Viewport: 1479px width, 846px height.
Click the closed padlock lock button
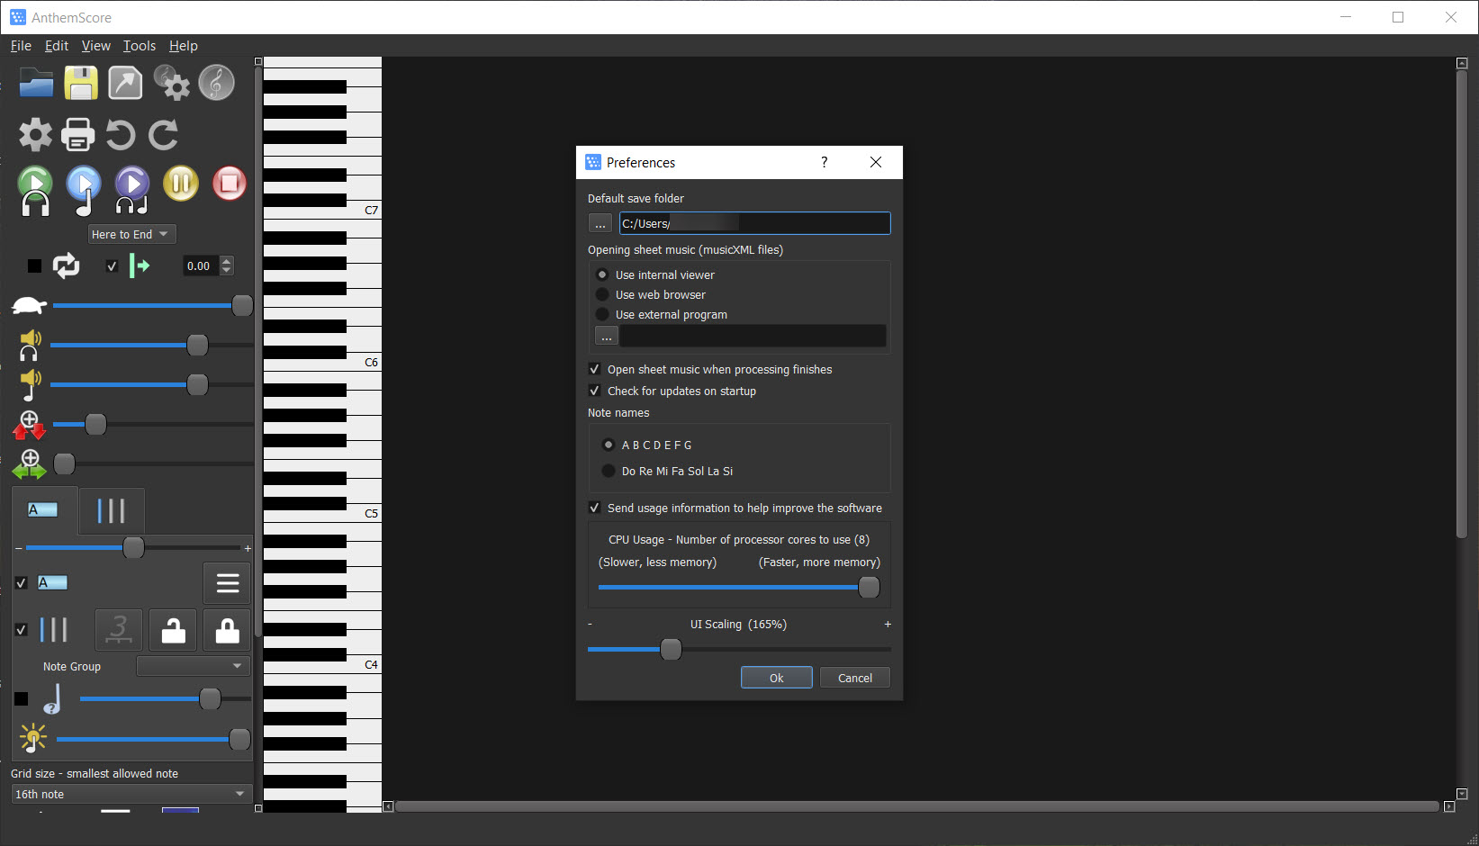click(227, 630)
